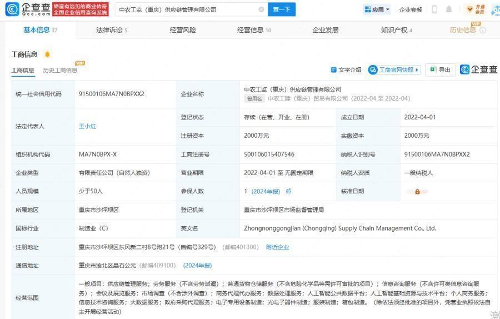Image resolution: width=500 pixels, height=319 pixels.
Task: Click the 纳税人识别号 value
Action: pos(437,154)
